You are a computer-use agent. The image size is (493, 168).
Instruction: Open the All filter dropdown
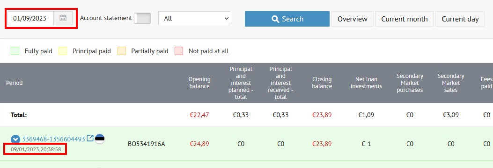(x=195, y=18)
